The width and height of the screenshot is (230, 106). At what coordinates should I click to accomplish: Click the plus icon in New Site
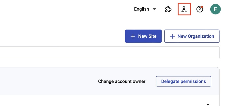point(133,36)
